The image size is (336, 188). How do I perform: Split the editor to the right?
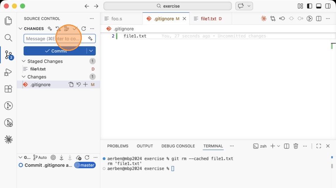(x=319, y=19)
